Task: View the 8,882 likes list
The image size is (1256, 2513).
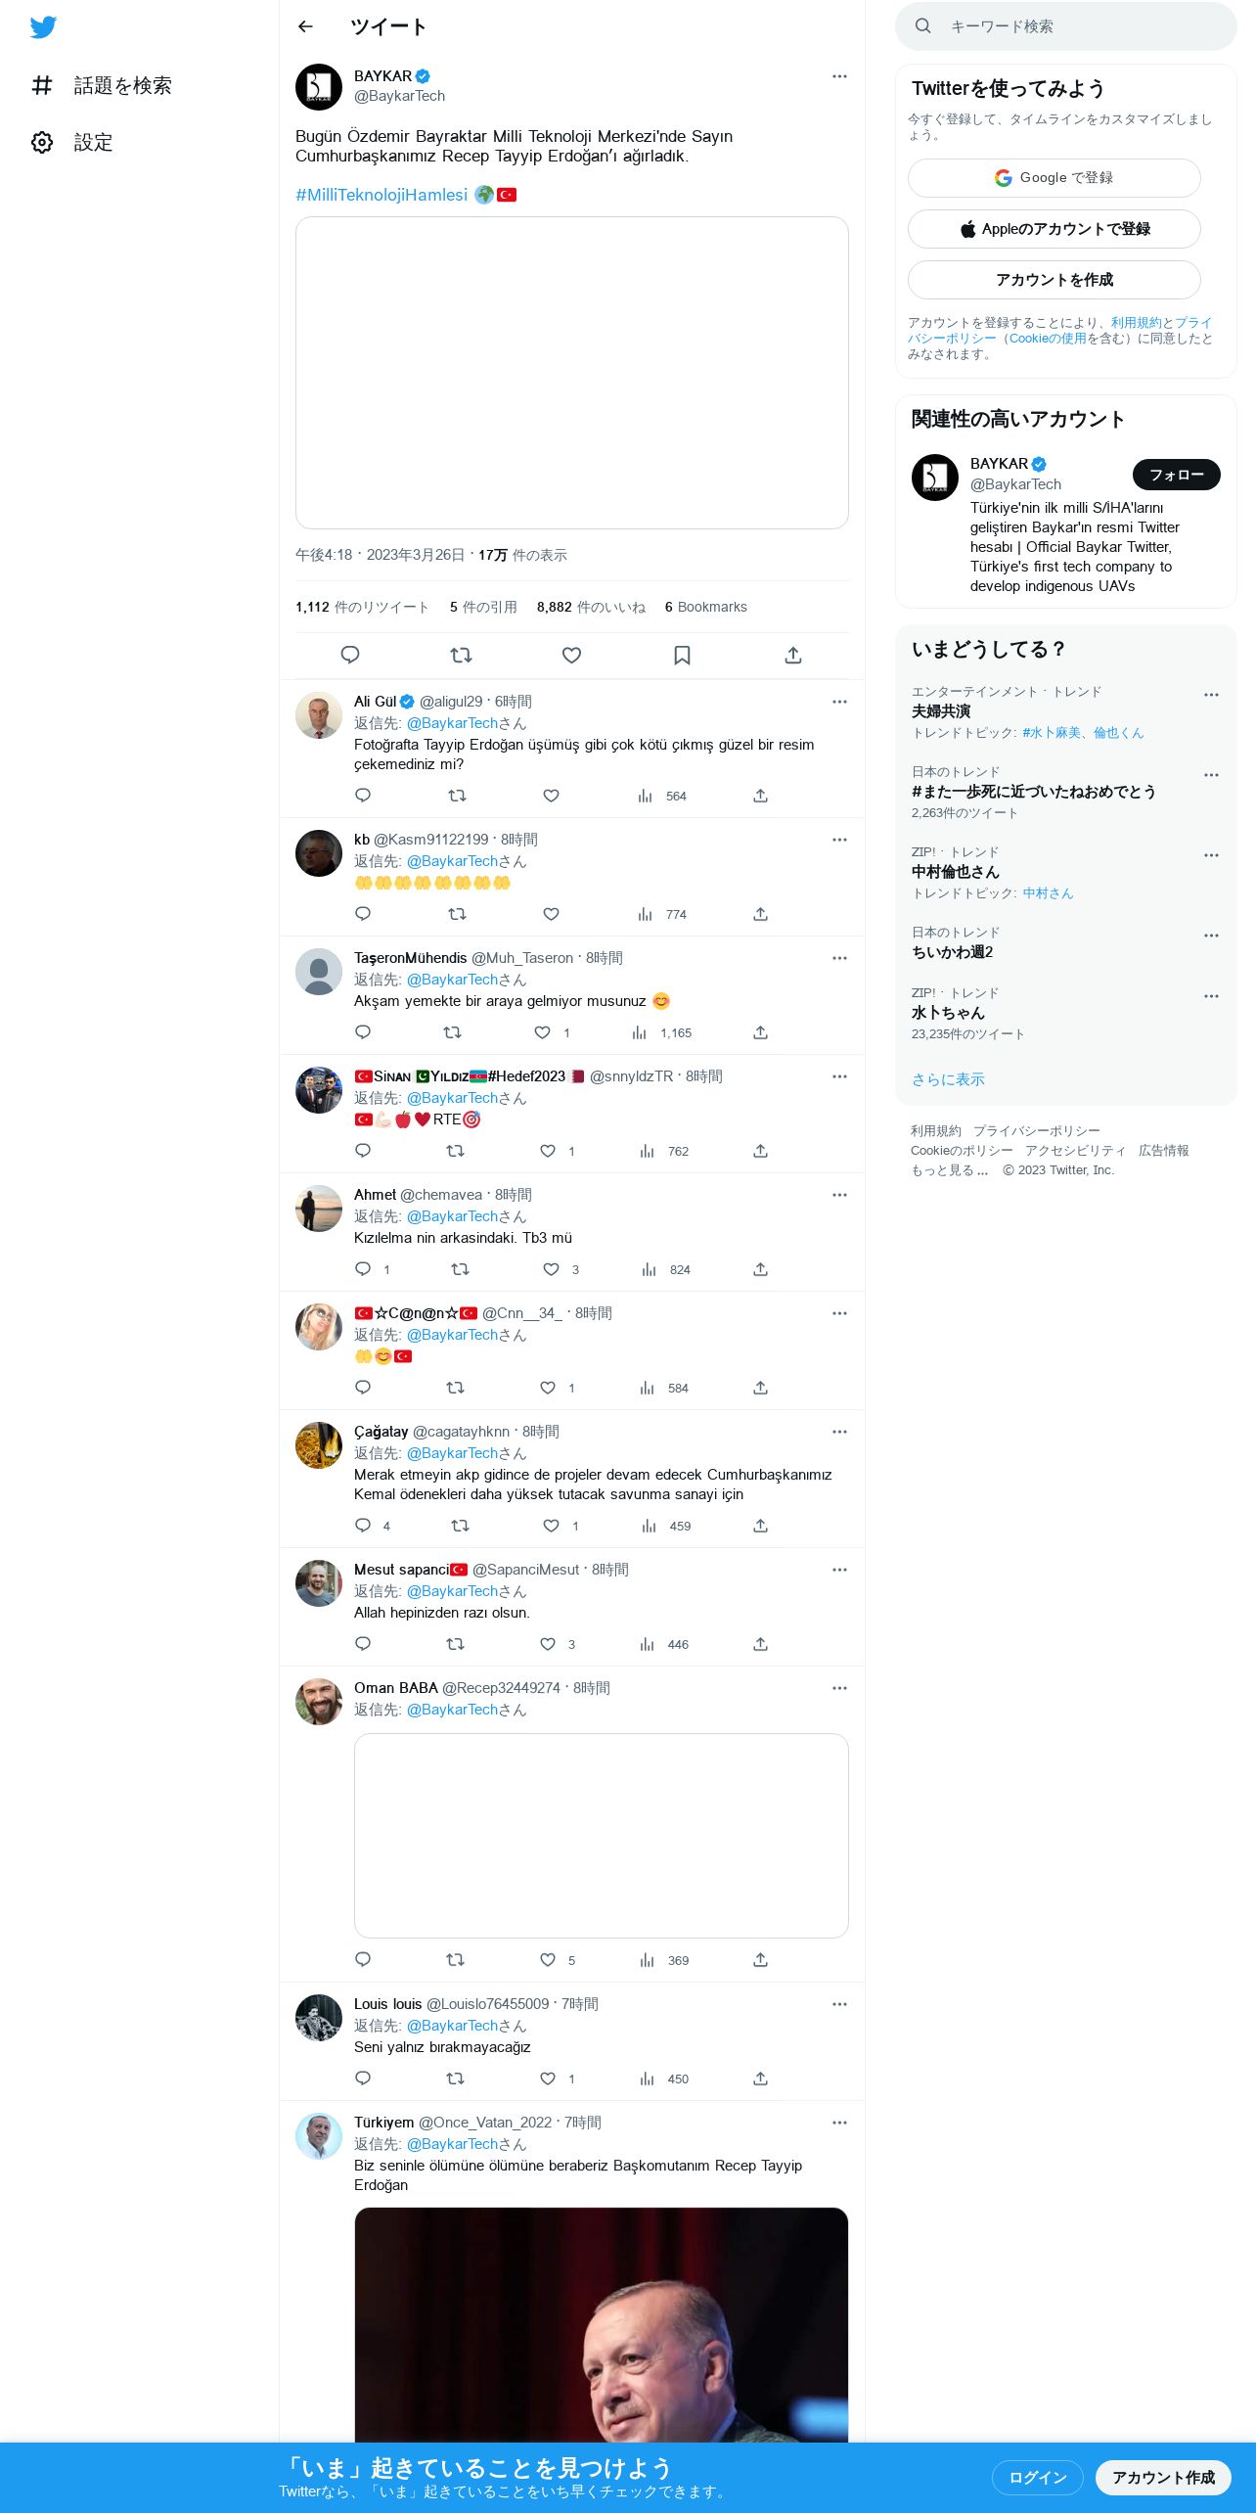Action: (x=591, y=608)
